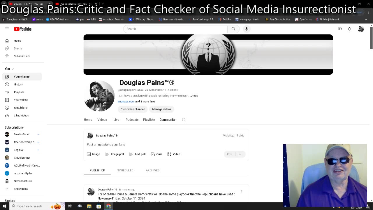The height and width of the screenshot is (210, 373).
Task: Click the search magnifier button
Action: [x=233, y=29]
